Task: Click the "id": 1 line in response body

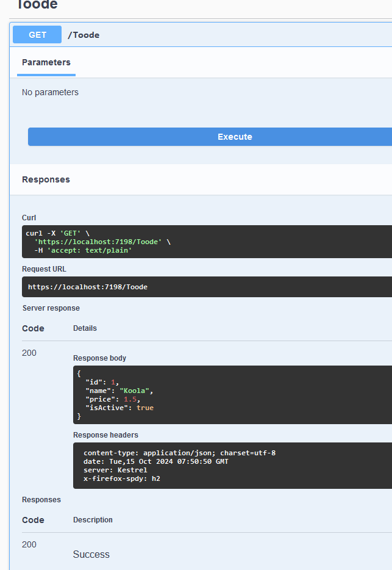Action: tap(102, 382)
